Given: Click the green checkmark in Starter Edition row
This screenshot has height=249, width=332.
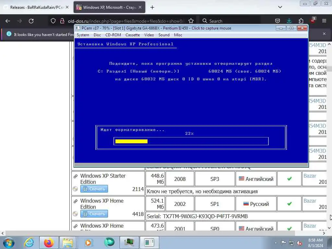Looking at the screenshot, I should 290,179.
